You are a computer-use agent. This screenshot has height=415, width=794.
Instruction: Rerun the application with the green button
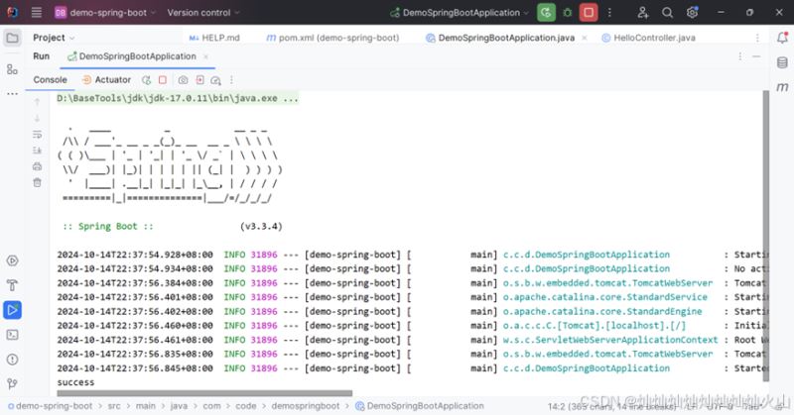point(546,13)
